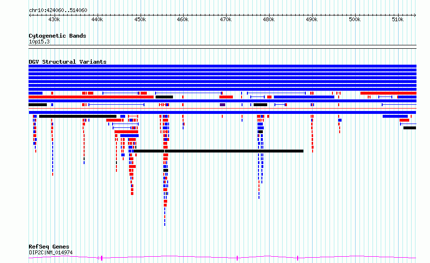Select the 470k ruler tick label
Image resolution: width=430 pixels, height=263 pixels.
(226, 19)
